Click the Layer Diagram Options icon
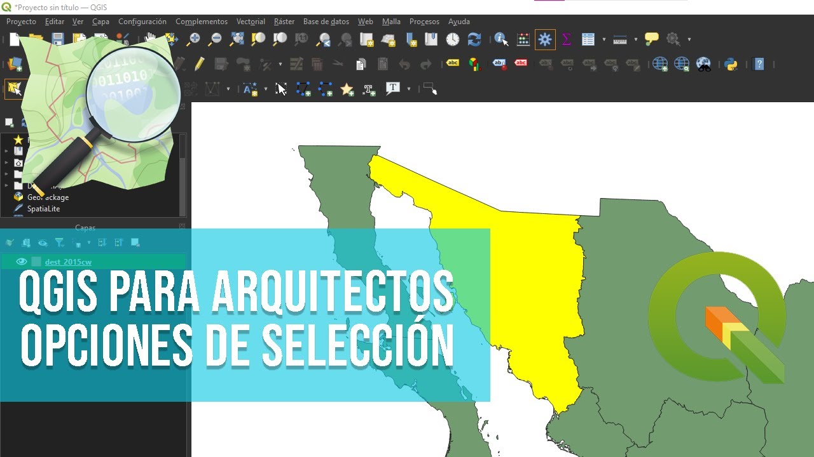This screenshot has width=814, height=457. (474, 64)
